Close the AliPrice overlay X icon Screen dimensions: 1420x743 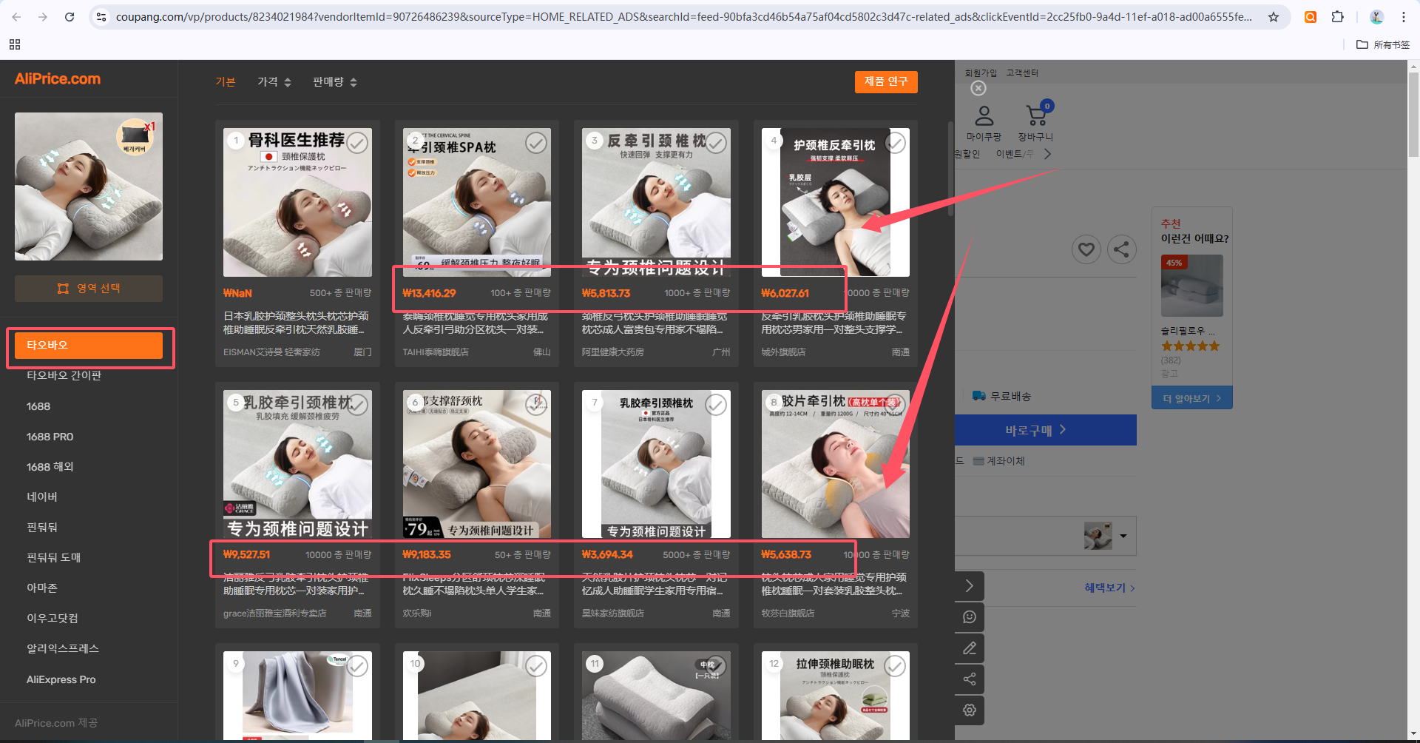click(x=978, y=88)
